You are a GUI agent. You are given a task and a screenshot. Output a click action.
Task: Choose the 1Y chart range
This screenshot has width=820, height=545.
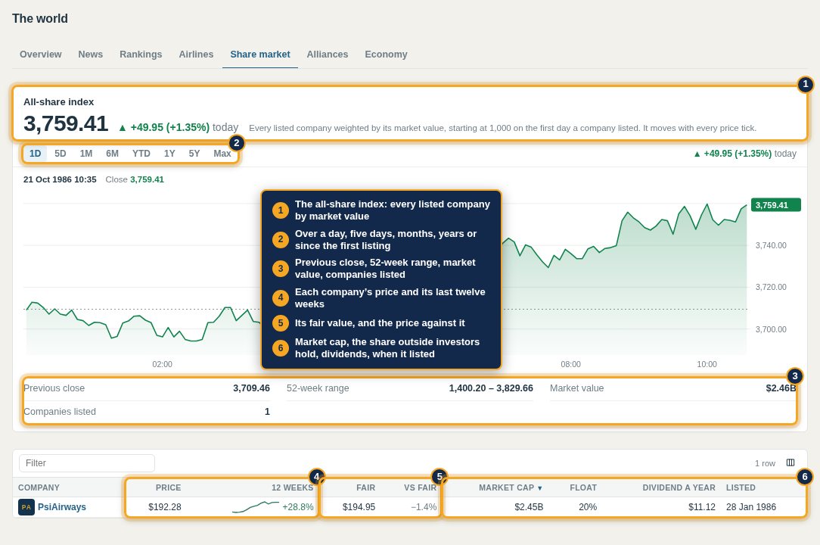coord(169,154)
